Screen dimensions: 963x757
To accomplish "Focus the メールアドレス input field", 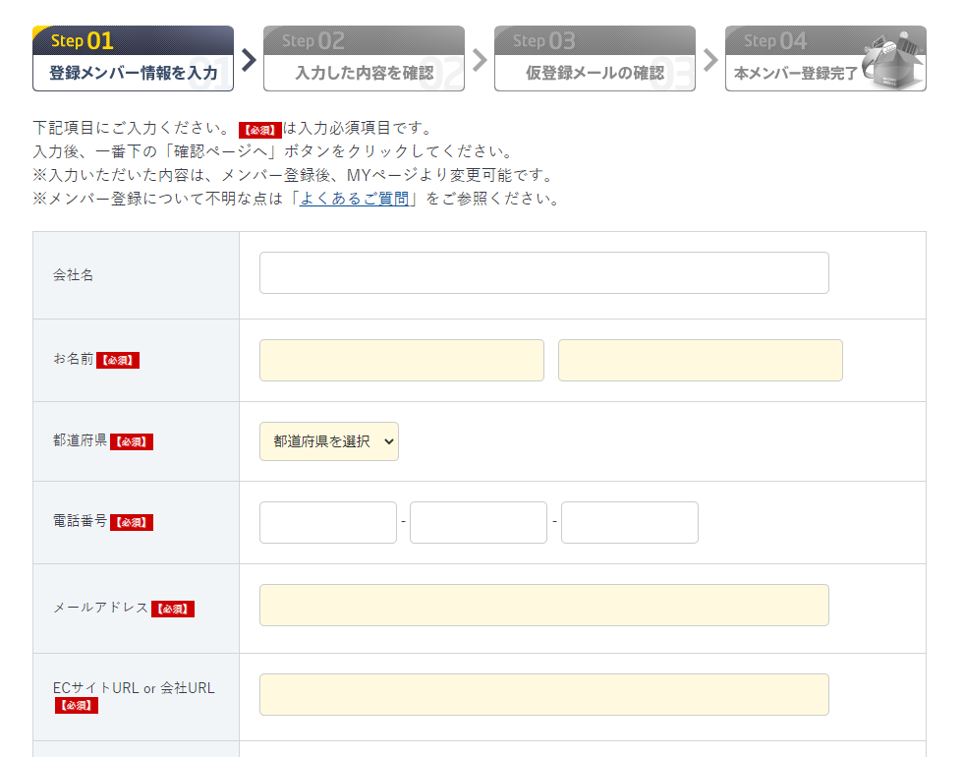I will 544,606.
